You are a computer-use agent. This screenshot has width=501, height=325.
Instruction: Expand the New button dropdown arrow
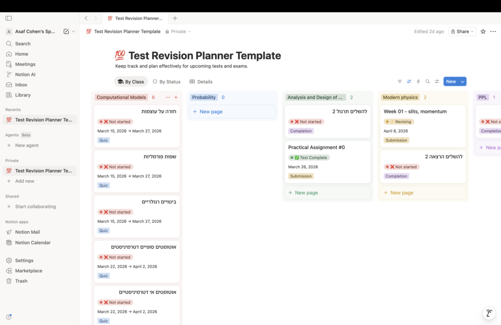(x=462, y=82)
